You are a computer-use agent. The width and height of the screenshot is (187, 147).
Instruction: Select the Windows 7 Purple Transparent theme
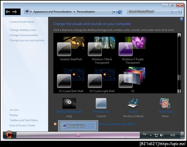click(x=132, y=50)
